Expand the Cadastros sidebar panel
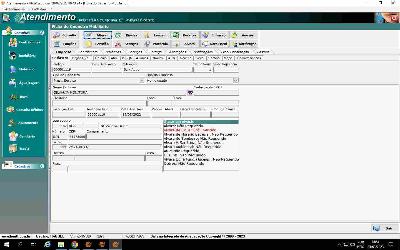Image resolution: width=400 pixels, height=250 pixels. click(42, 166)
